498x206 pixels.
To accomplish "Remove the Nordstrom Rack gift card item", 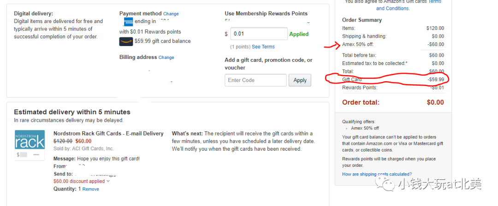I will pyautogui.click(x=90, y=189).
